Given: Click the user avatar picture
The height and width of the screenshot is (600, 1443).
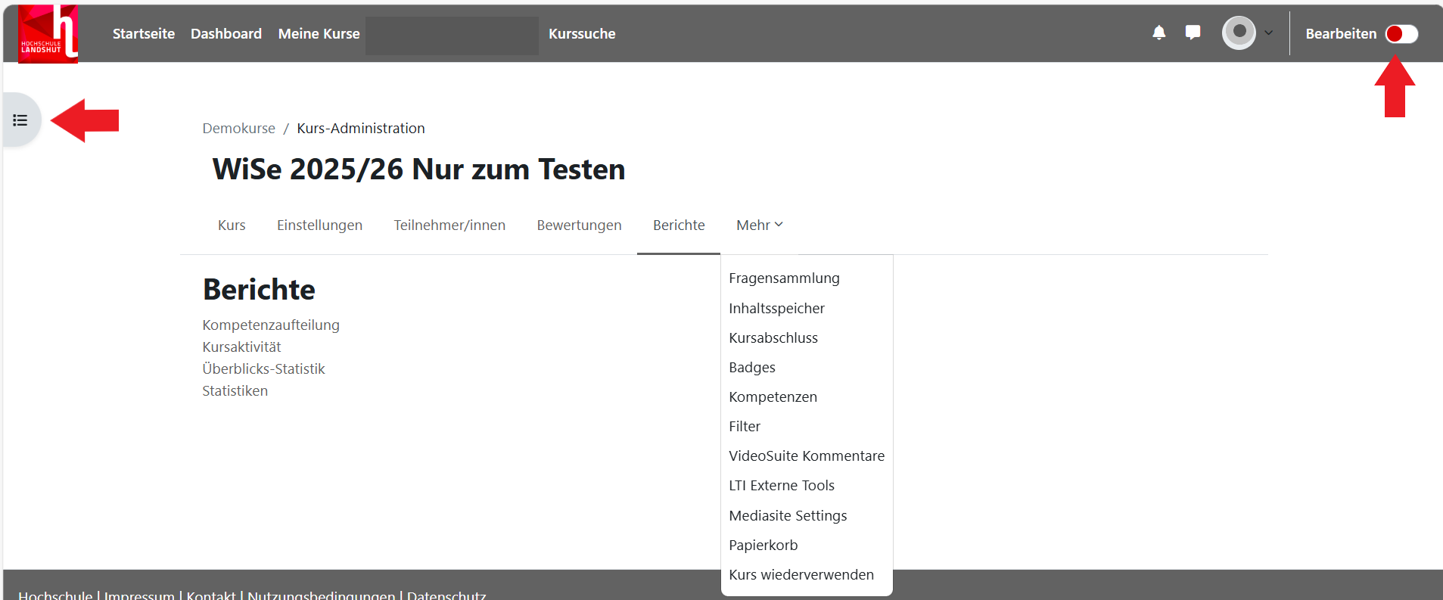Looking at the screenshot, I should coord(1239,33).
